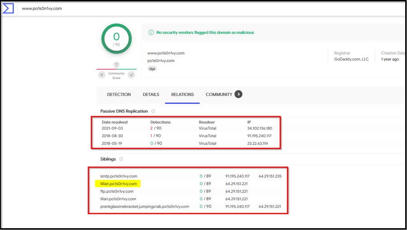Viewport: 407px width, 230px height.
Task: Click the 0/90 detection score circle
Action: tap(116, 39)
